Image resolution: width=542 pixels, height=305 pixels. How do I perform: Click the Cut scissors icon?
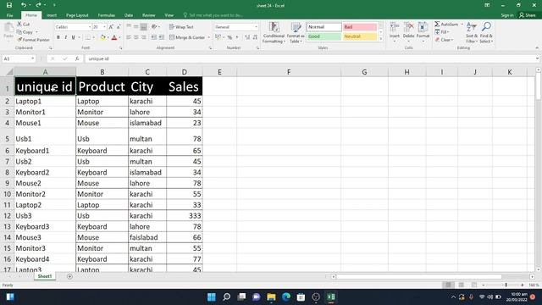pyautogui.click(x=19, y=25)
